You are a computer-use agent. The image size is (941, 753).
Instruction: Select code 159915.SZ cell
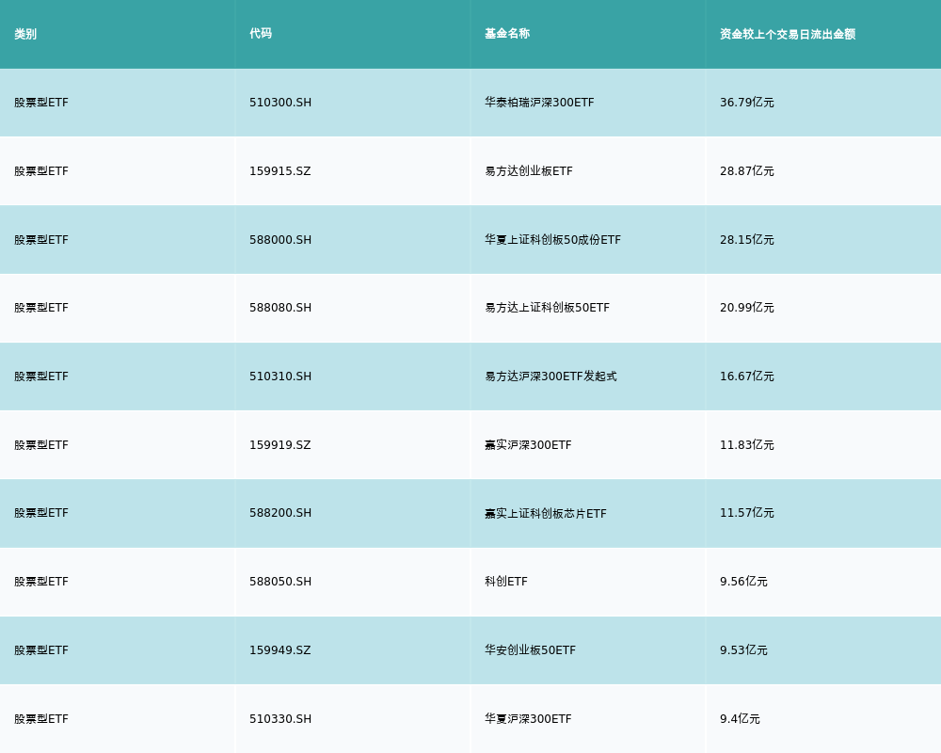point(280,171)
